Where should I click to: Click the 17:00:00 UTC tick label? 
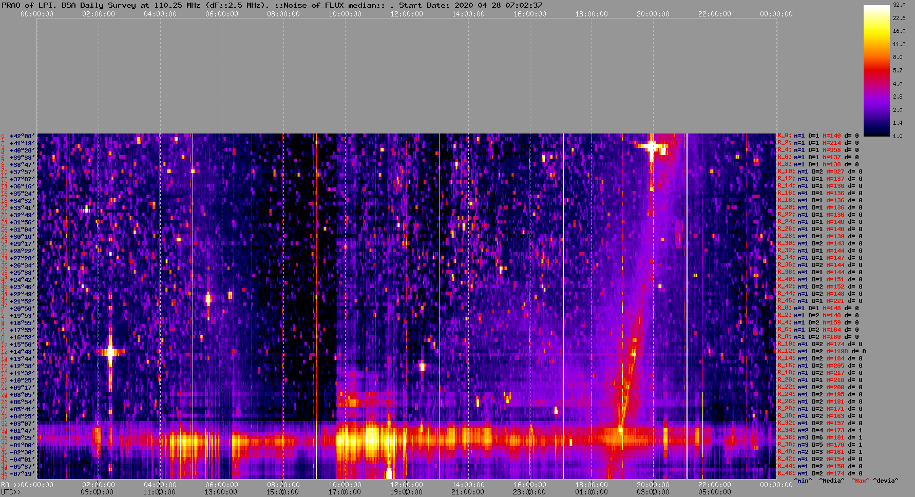pos(344,492)
